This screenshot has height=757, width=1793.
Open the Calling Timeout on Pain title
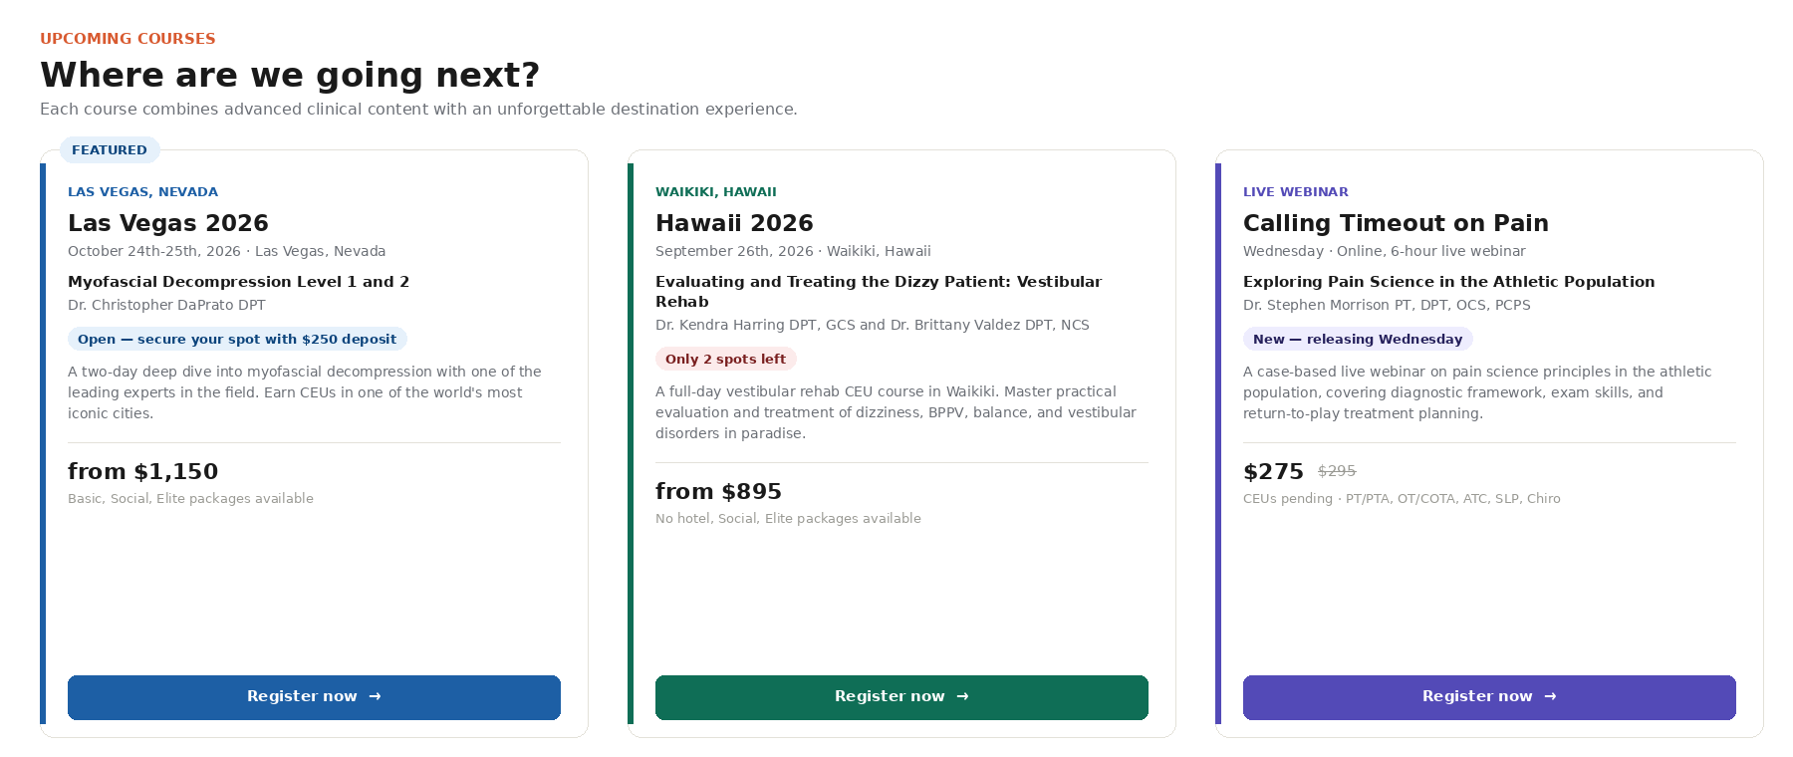1396,223
